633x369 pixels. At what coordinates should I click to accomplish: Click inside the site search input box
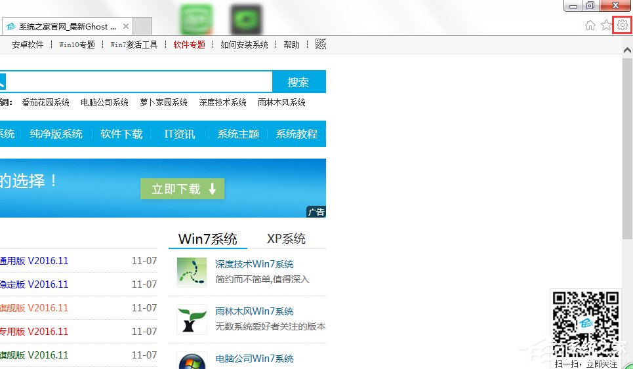138,82
